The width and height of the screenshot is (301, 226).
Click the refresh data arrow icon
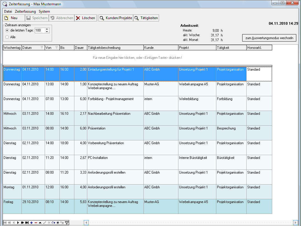coord(53,223)
